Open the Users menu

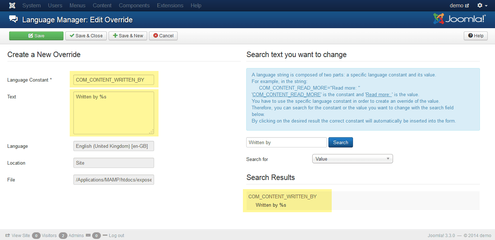(x=55, y=5)
